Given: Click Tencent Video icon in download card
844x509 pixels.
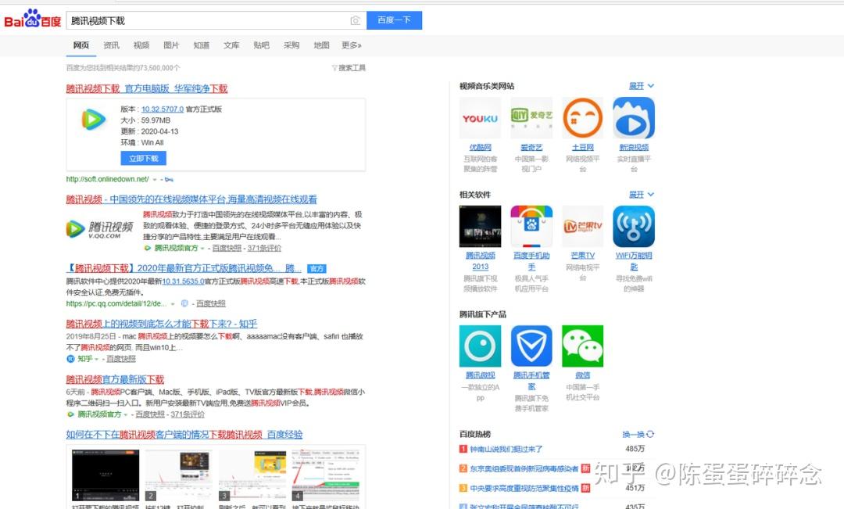Looking at the screenshot, I should pyautogui.click(x=93, y=119).
